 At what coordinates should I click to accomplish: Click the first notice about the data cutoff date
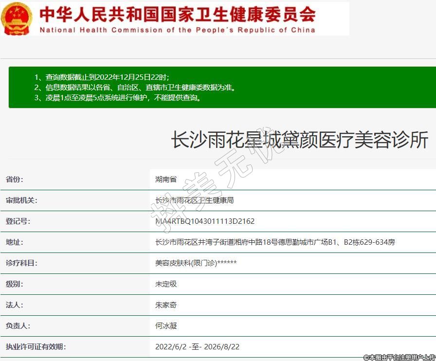coord(101,77)
